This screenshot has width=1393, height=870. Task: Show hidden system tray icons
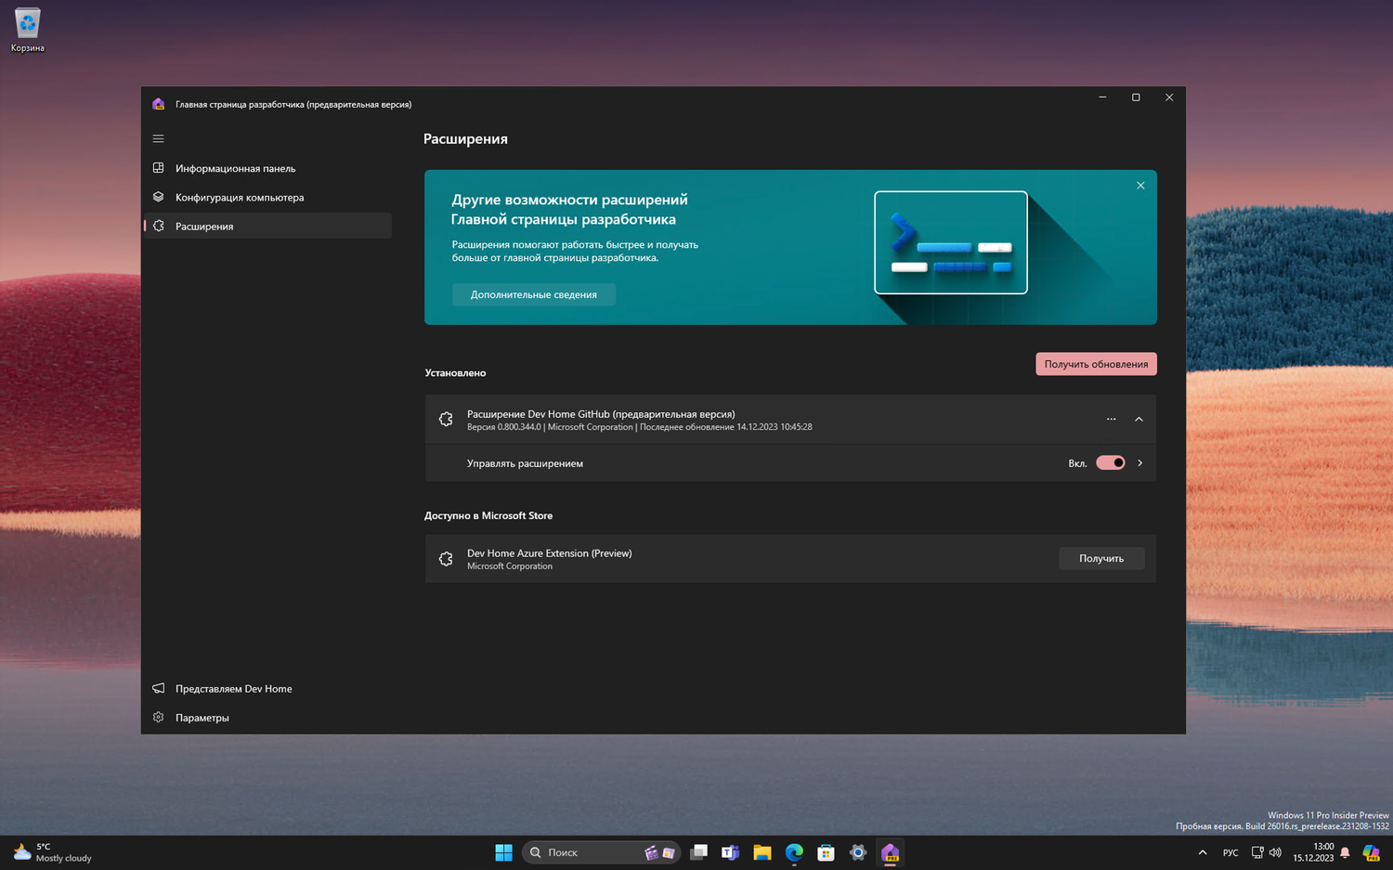(1203, 852)
